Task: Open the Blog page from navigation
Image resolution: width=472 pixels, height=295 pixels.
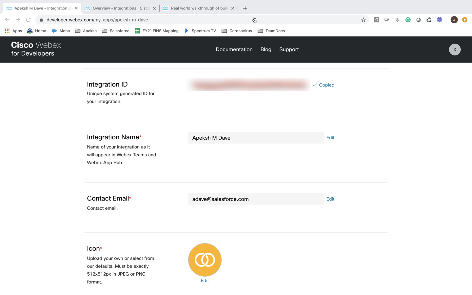Action: click(x=266, y=49)
